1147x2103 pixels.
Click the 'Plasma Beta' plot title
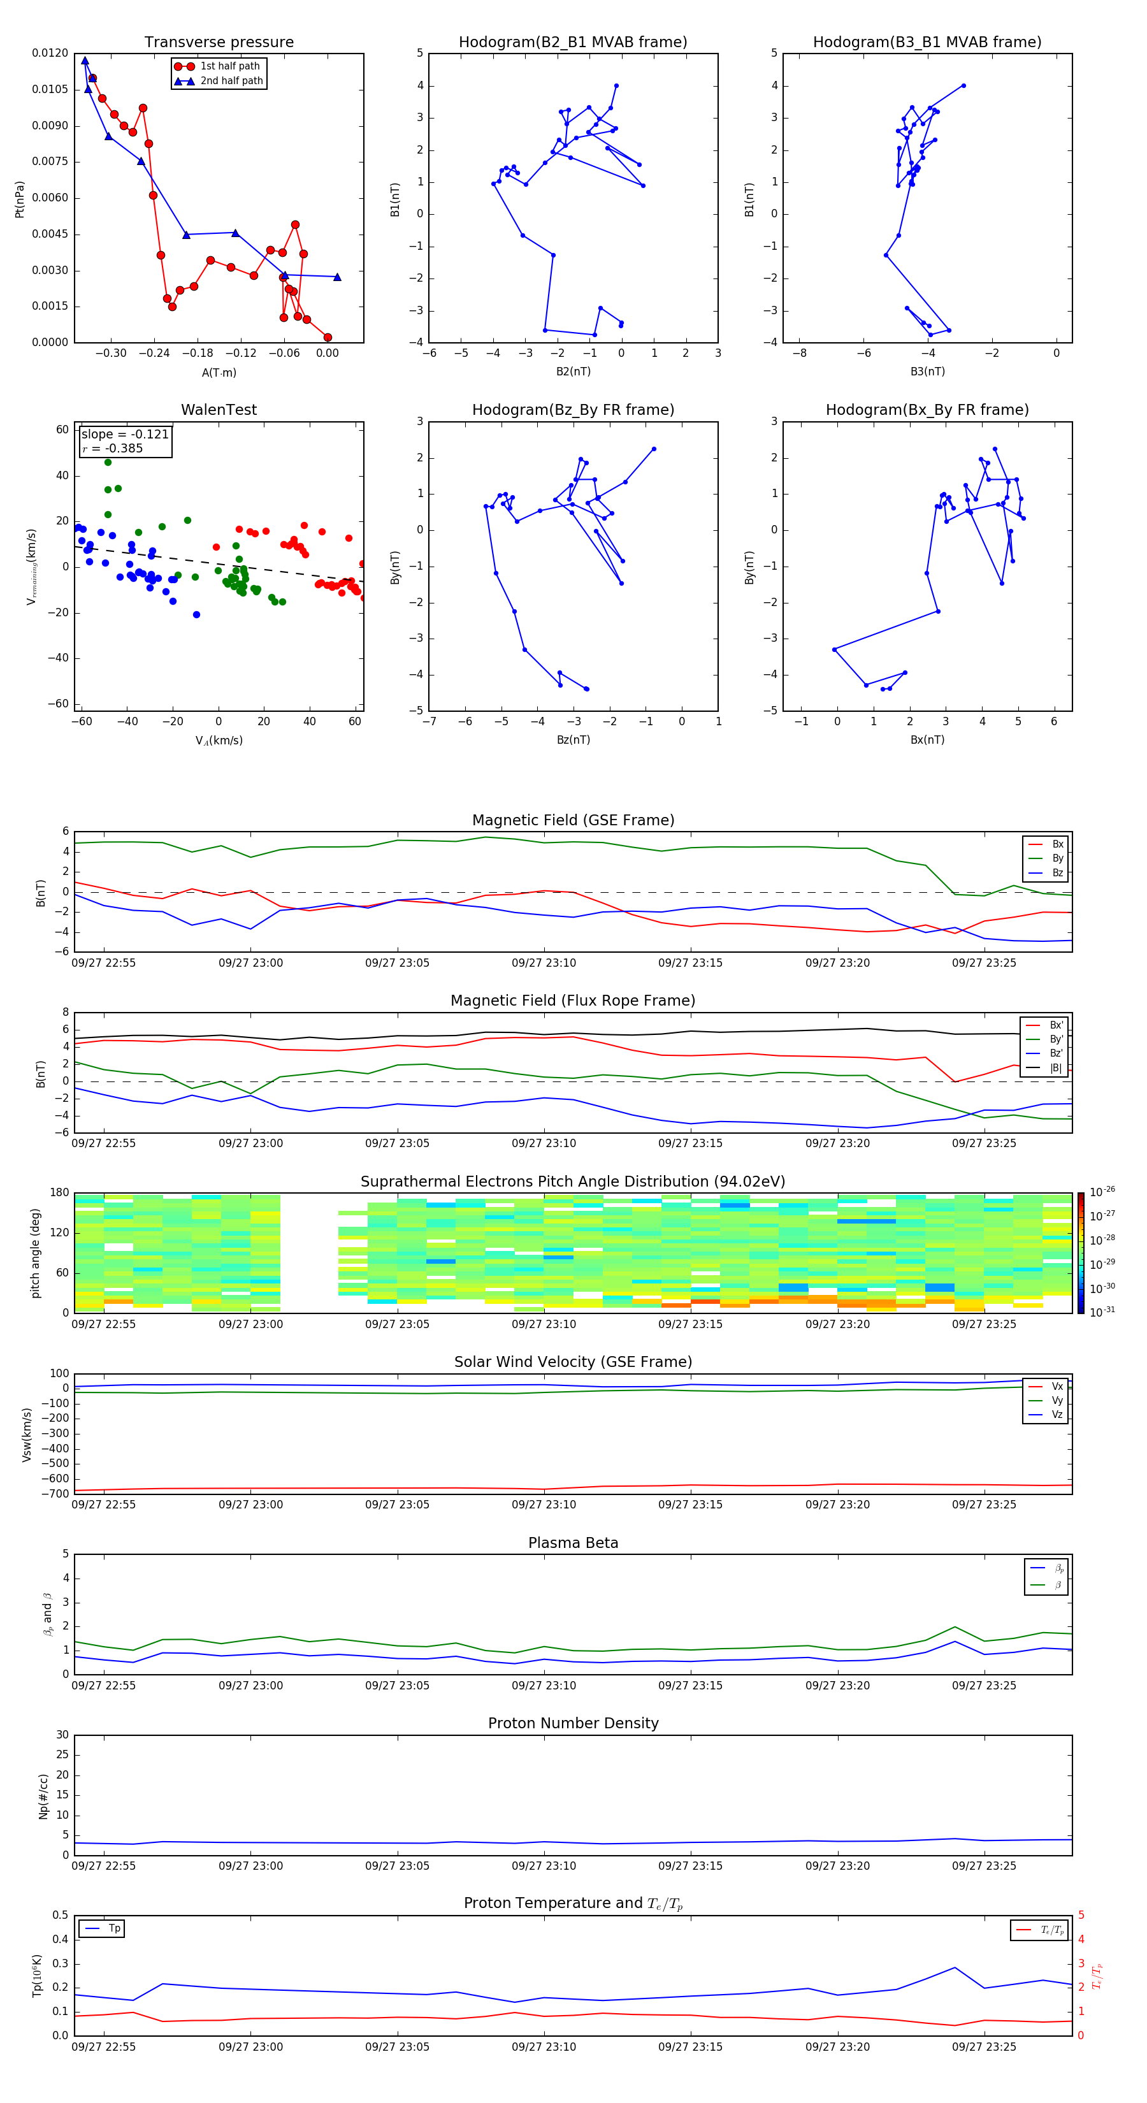click(x=573, y=1543)
